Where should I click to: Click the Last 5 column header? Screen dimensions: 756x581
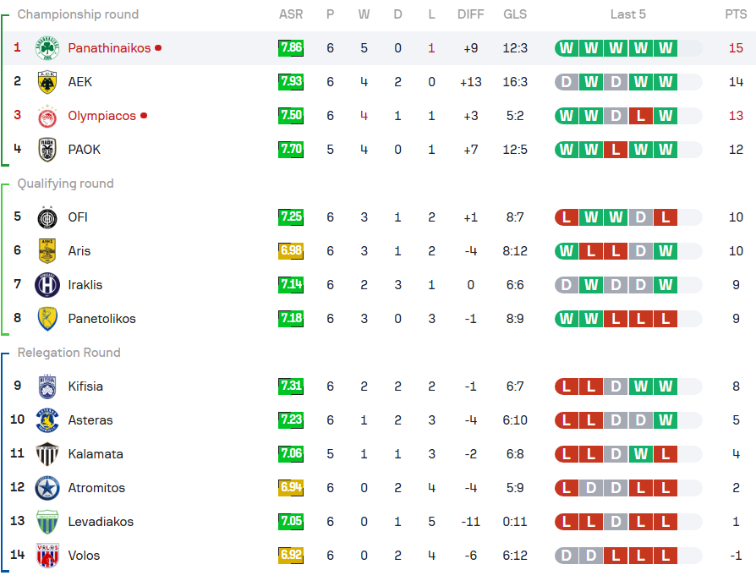click(627, 14)
